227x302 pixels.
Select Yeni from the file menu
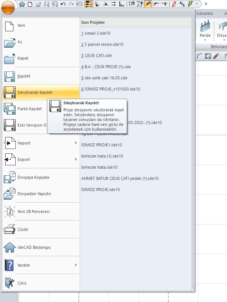coord(41,26)
